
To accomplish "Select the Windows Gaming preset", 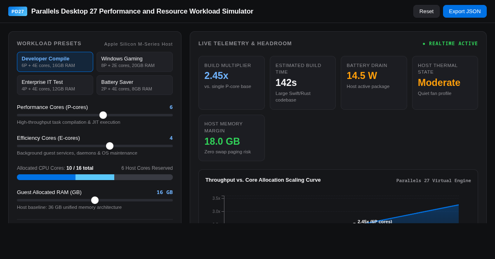I will [134, 62].
